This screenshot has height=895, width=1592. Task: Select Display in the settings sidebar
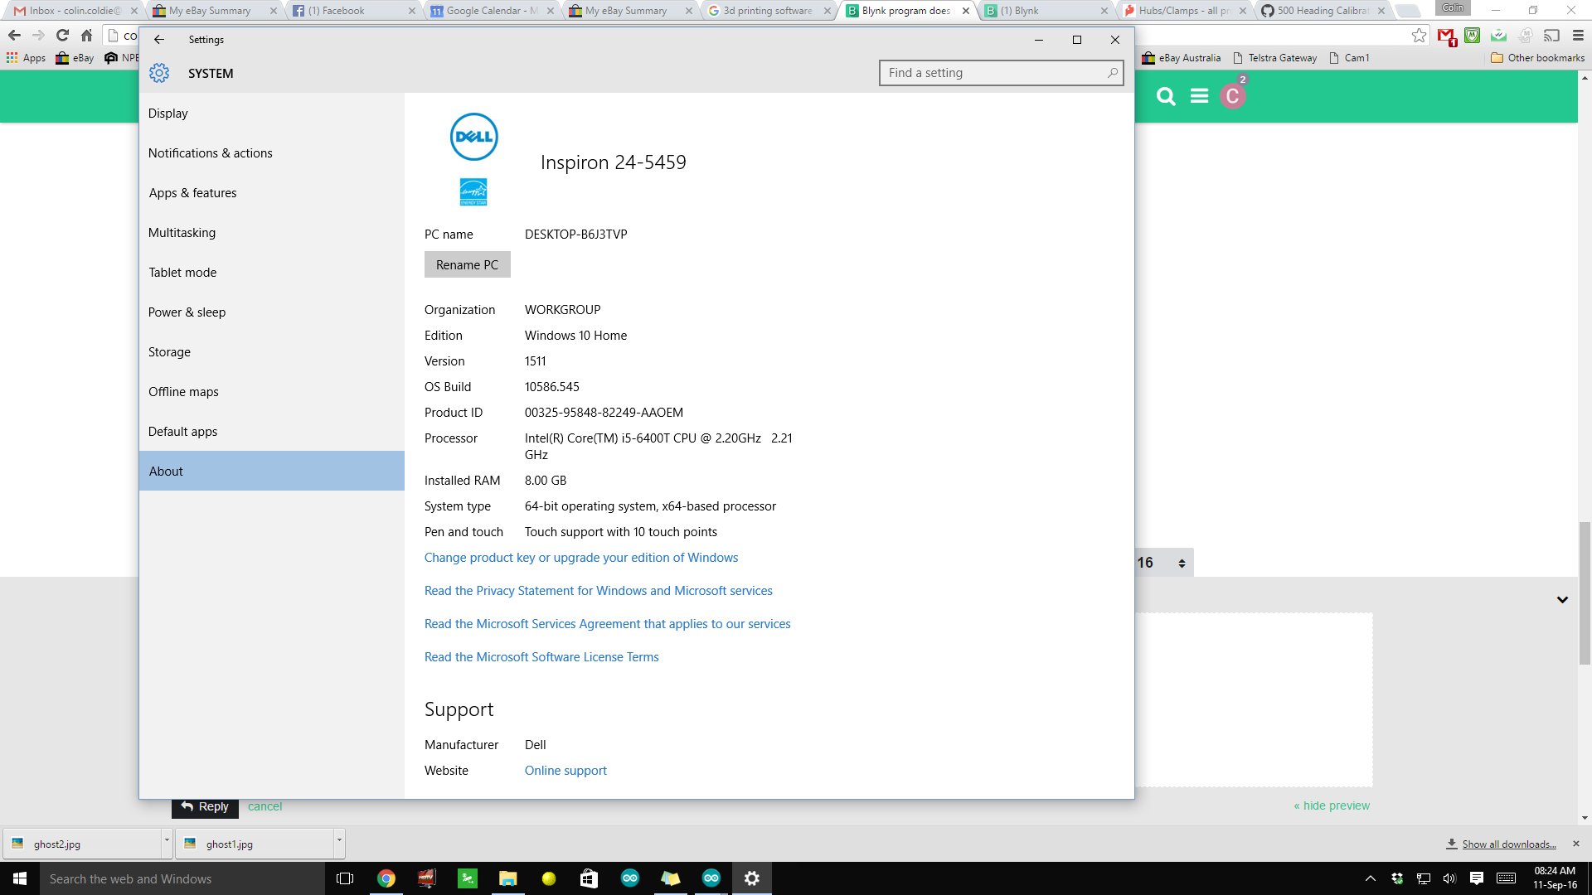(272, 114)
